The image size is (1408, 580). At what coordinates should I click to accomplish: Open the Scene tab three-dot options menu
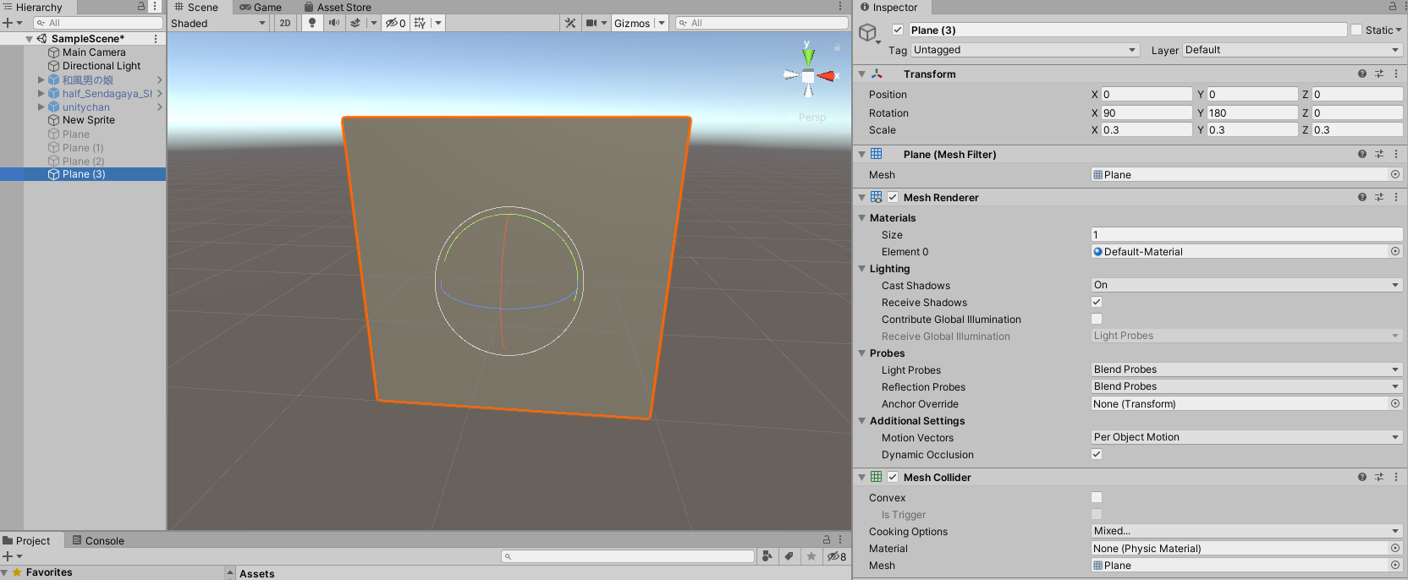(840, 6)
